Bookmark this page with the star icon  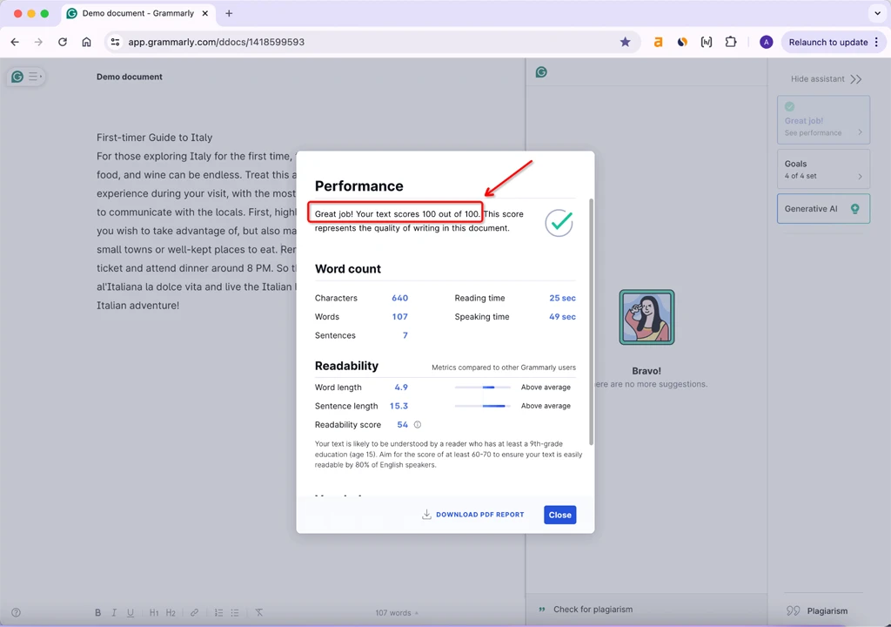[625, 42]
